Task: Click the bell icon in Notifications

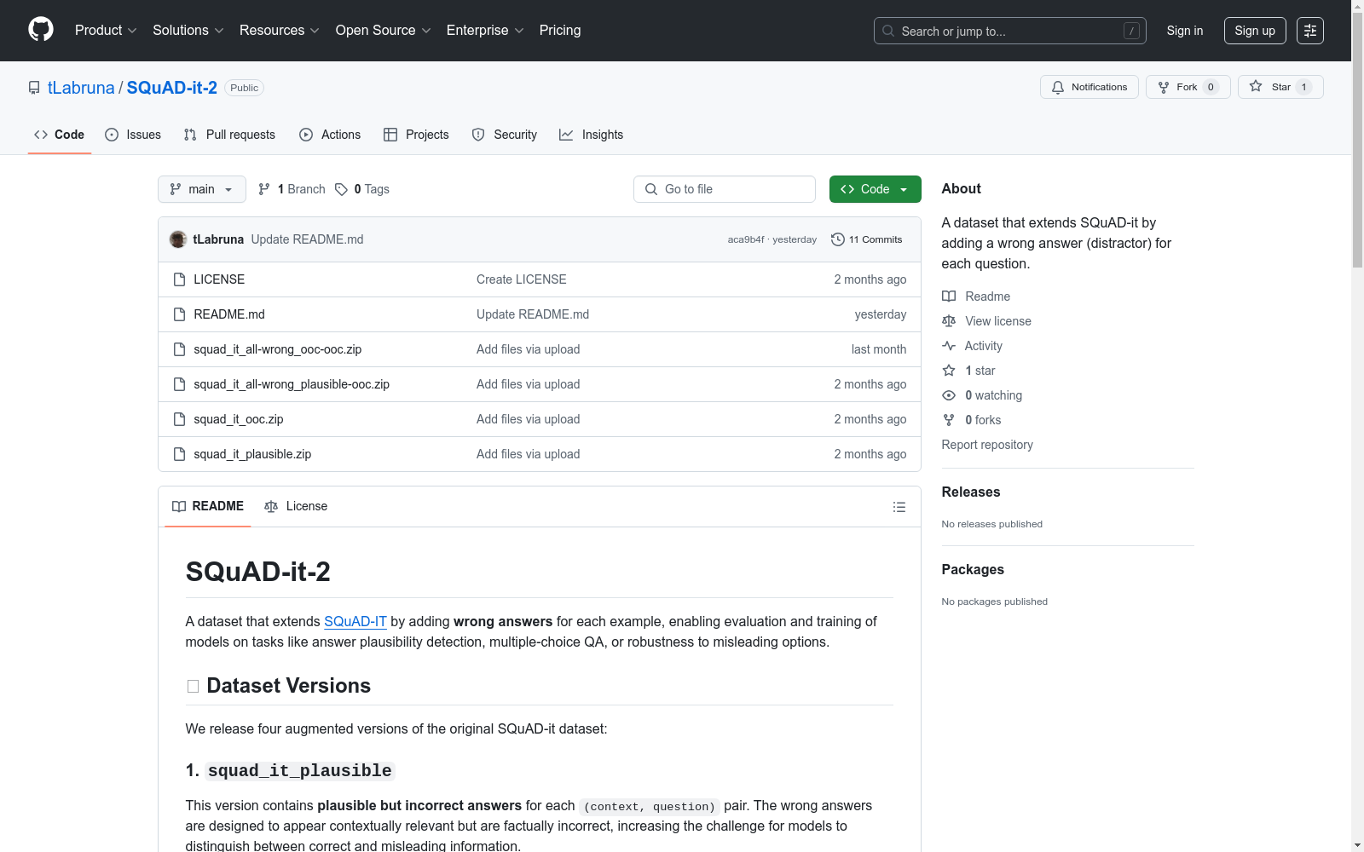Action: 1058,87
